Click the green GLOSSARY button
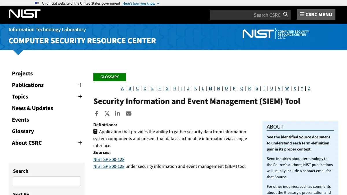Screen dimensions: 347x195 (110, 77)
